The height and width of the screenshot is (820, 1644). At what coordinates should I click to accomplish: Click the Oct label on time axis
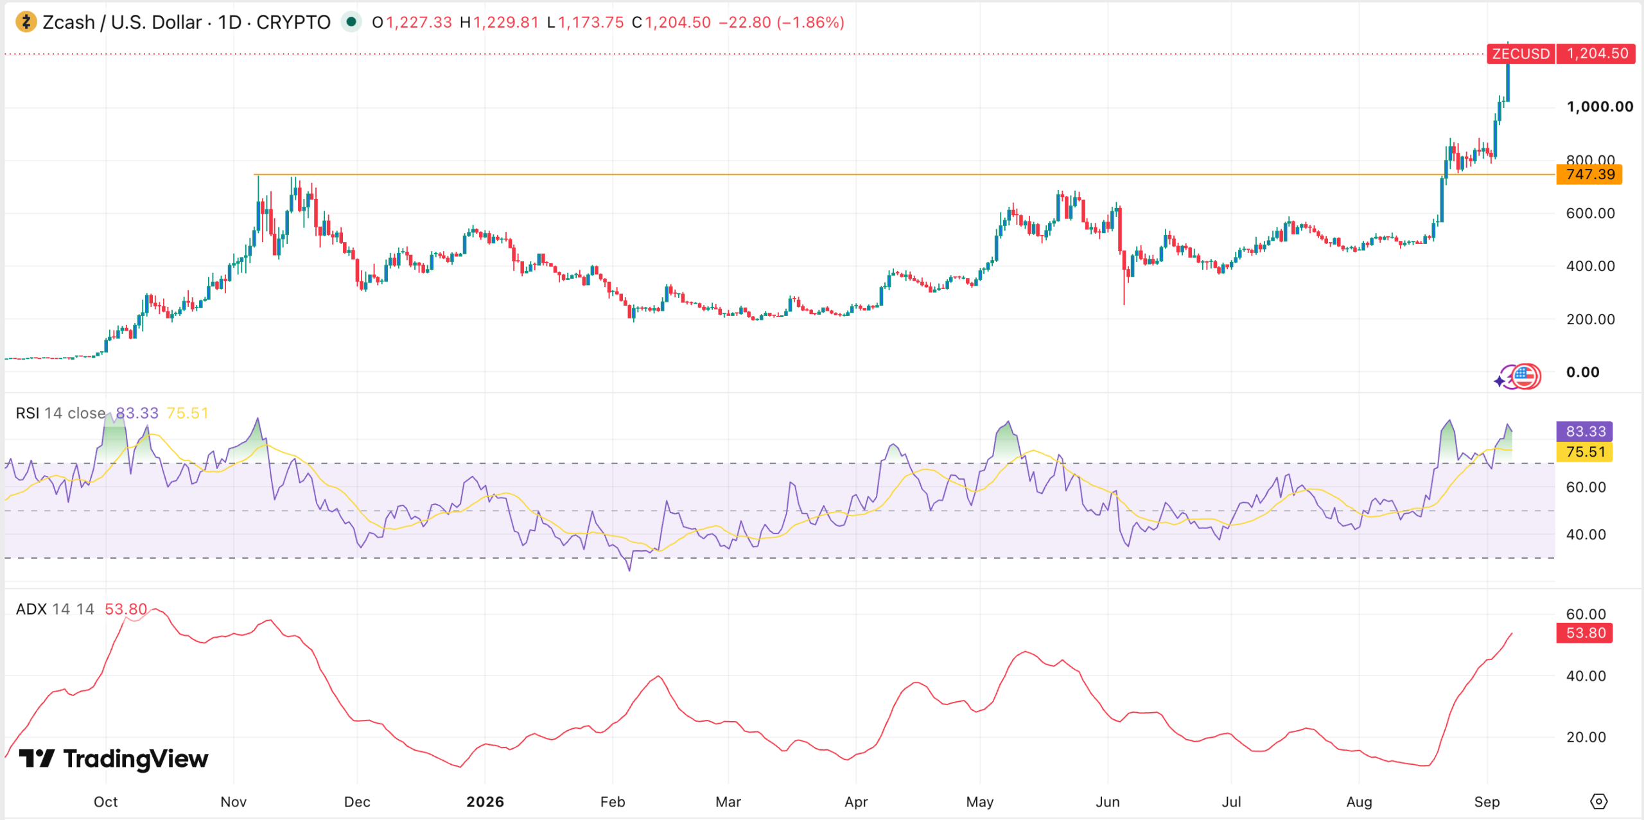[106, 802]
